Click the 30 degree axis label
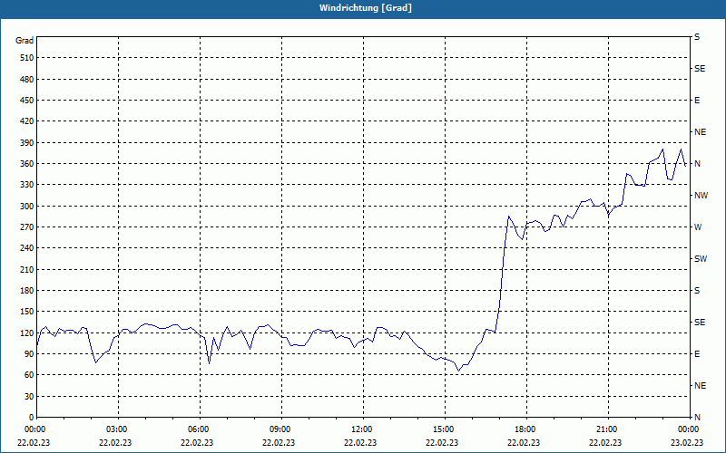The width and height of the screenshot is (726, 453). [29, 397]
